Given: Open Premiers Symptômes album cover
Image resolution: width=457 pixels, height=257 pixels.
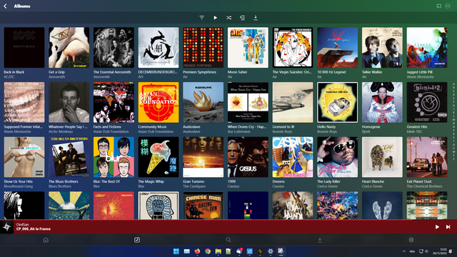Looking at the screenshot, I should [x=203, y=48].
